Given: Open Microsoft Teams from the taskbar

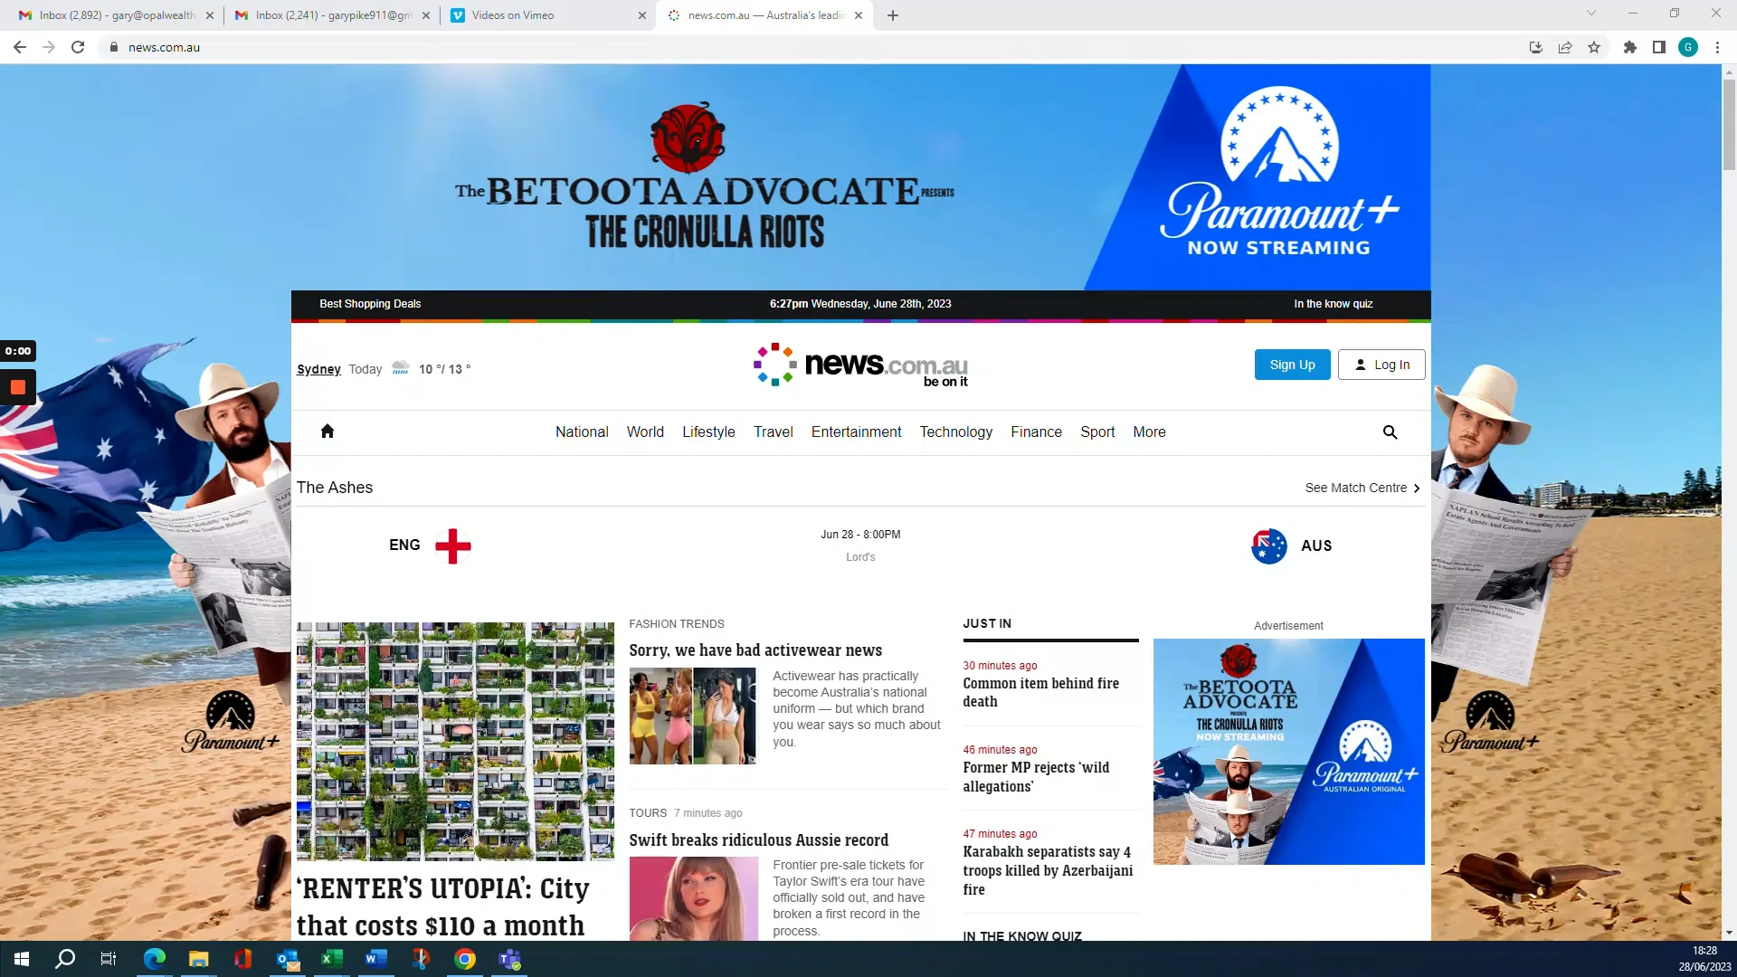Looking at the screenshot, I should (x=508, y=959).
